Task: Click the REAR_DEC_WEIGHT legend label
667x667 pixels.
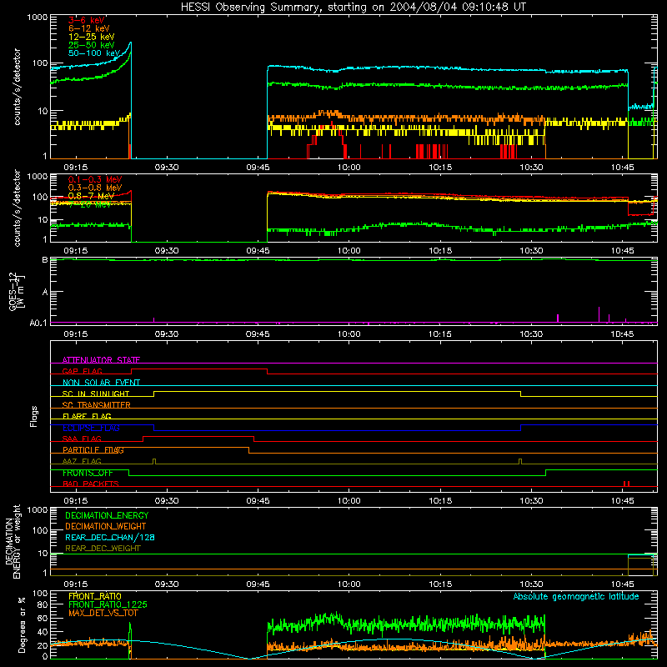Action: [103, 549]
